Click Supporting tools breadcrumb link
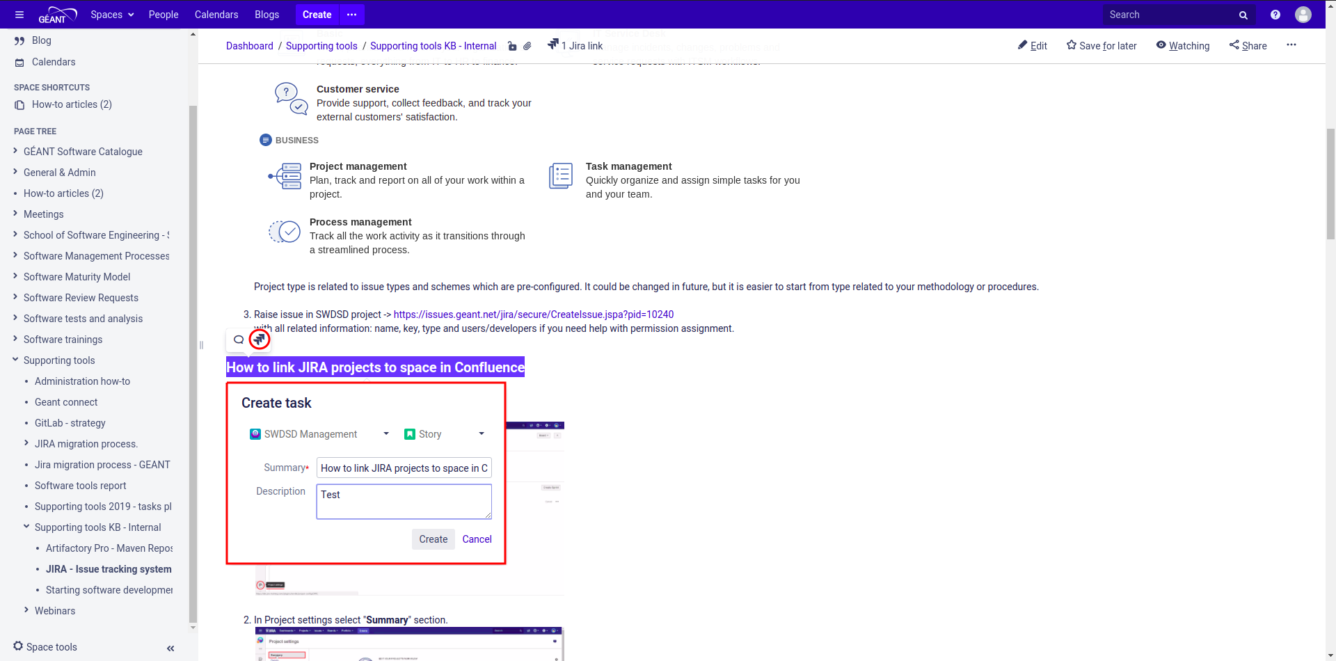The image size is (1336, 661). point(321,46)
